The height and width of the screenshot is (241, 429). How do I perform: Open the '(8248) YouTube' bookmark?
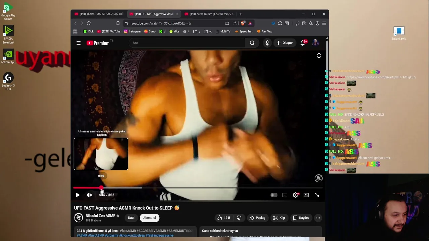click(x=109, y=31)
